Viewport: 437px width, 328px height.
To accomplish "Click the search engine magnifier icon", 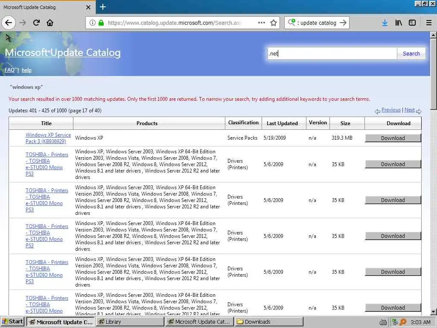I will (291, 22).
